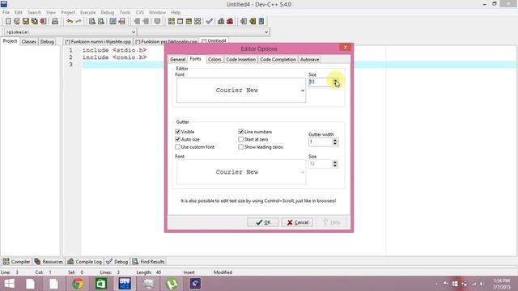Click the red toolbar icon after Profile
Image resolution: width=518 pixels, height=291 pixels.
click(230, 22)
